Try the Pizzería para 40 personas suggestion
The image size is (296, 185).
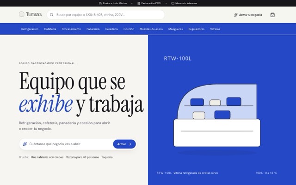pyautogui.click(x=82, y=157)
